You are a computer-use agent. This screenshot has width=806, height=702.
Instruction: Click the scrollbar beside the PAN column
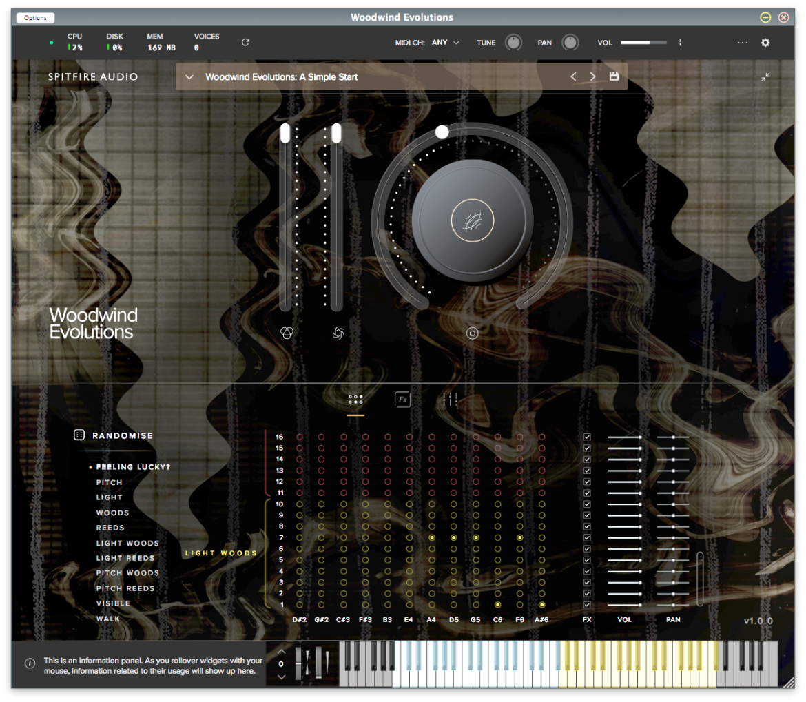(700, 579)
